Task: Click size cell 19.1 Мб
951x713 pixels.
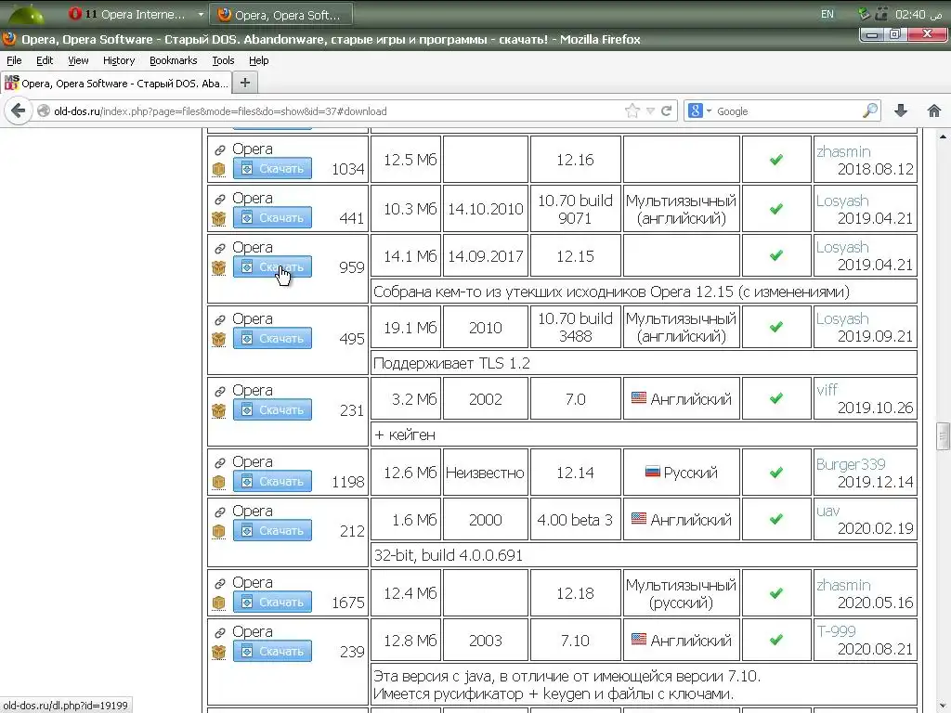Action: click(x=407, y=328)
